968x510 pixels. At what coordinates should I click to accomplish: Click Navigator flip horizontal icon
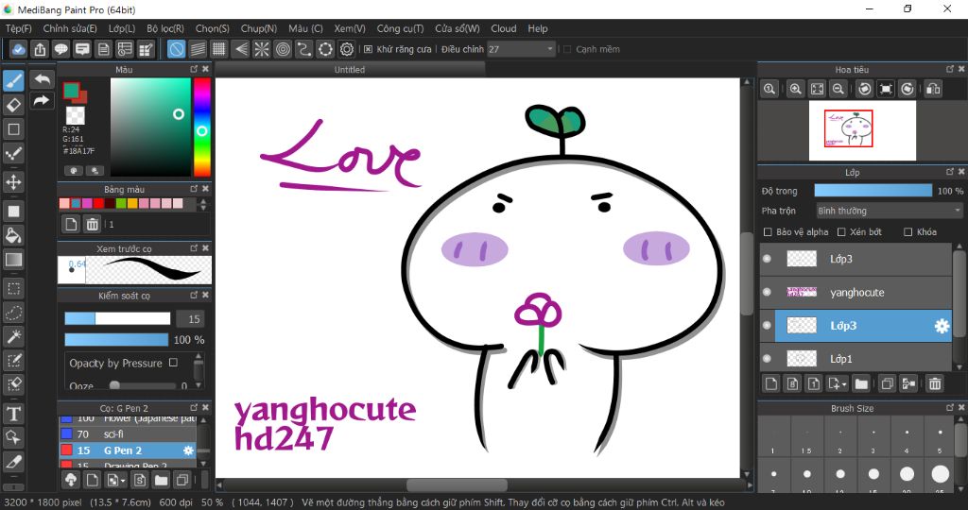[933, 89]
